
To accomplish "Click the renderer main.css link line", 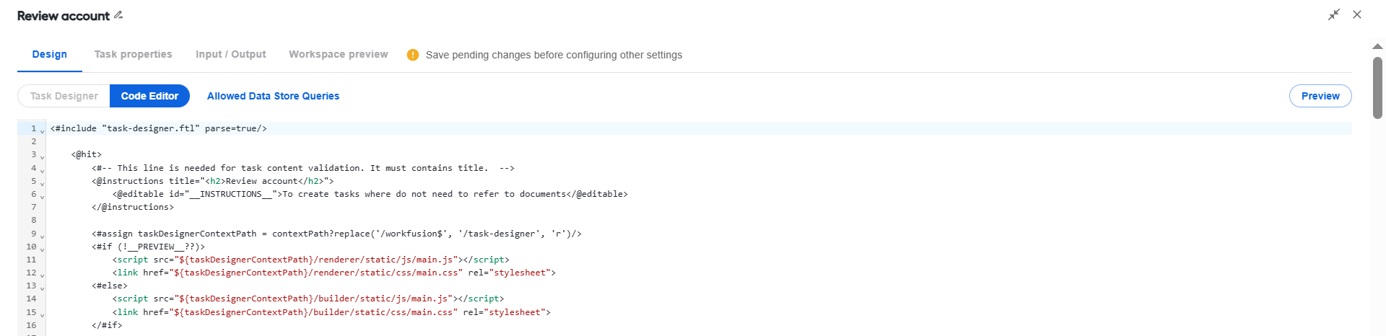I will pyautogui.click(x=334, y=273).
